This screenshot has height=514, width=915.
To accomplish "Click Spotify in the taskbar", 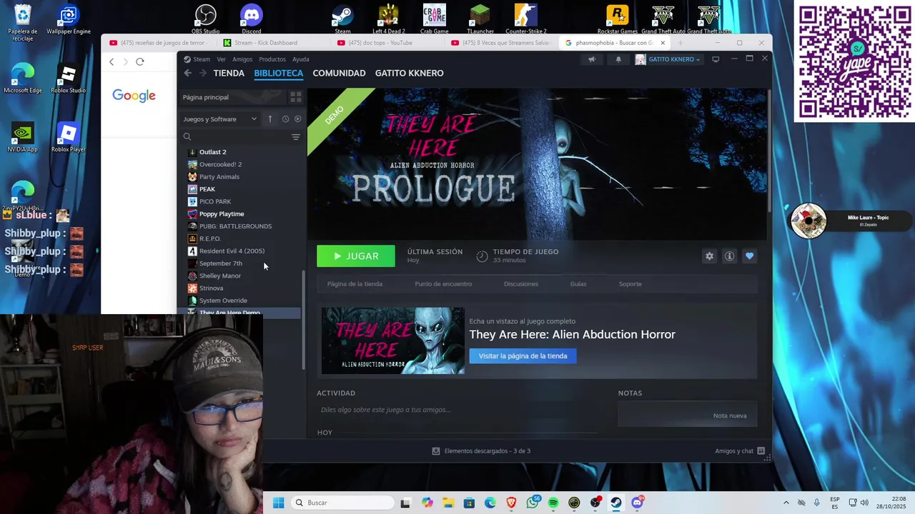I will (553, 503).
